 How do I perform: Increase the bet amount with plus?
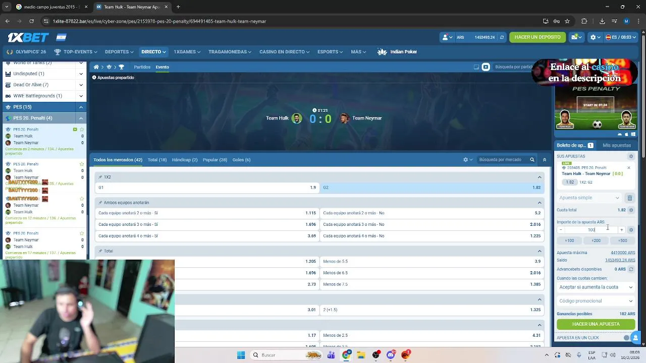coord(621,230)
